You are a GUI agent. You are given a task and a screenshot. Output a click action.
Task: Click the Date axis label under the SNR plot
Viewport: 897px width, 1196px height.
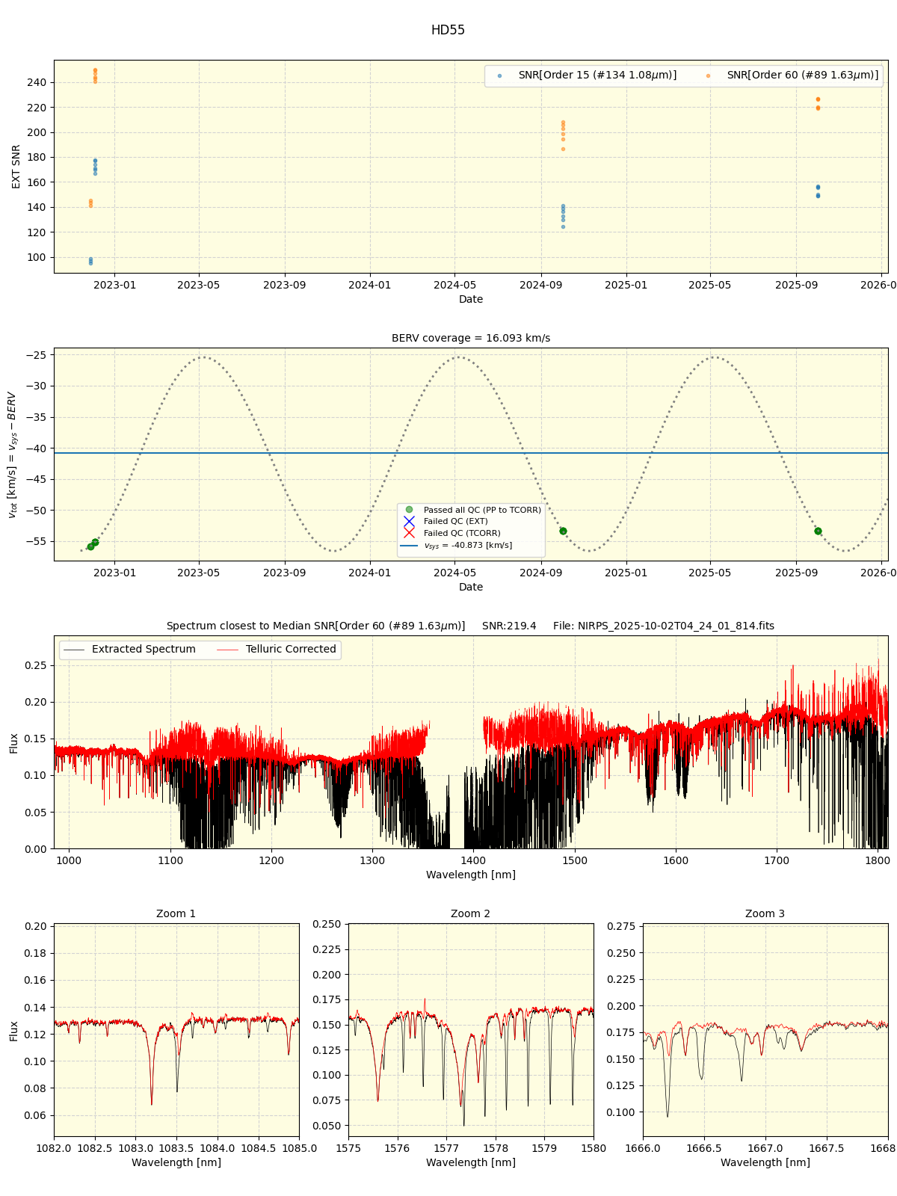point(471,299)
